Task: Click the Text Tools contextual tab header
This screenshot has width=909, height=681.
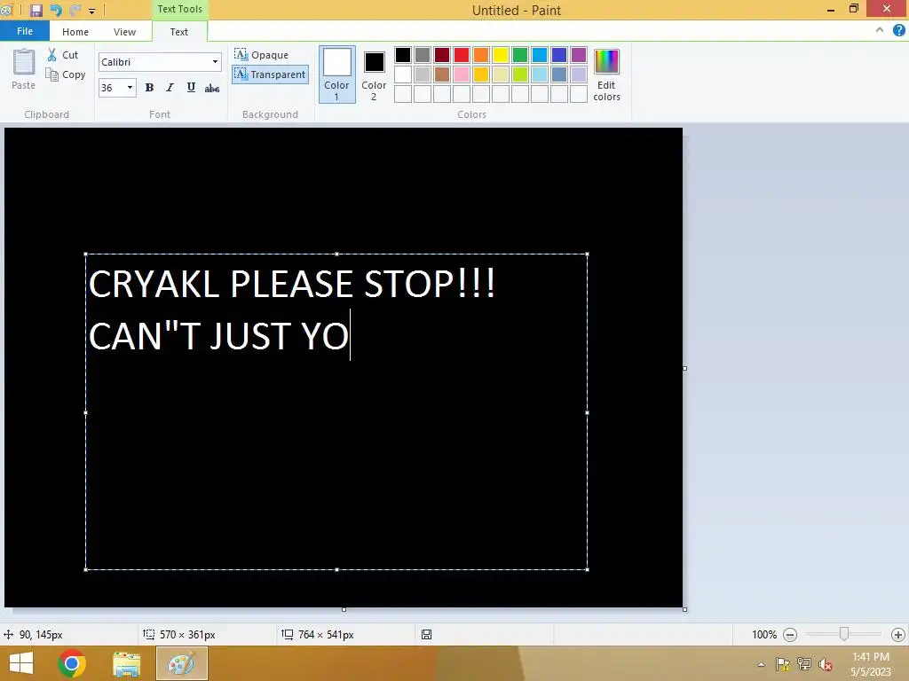Action: click(x=179, y=9)
